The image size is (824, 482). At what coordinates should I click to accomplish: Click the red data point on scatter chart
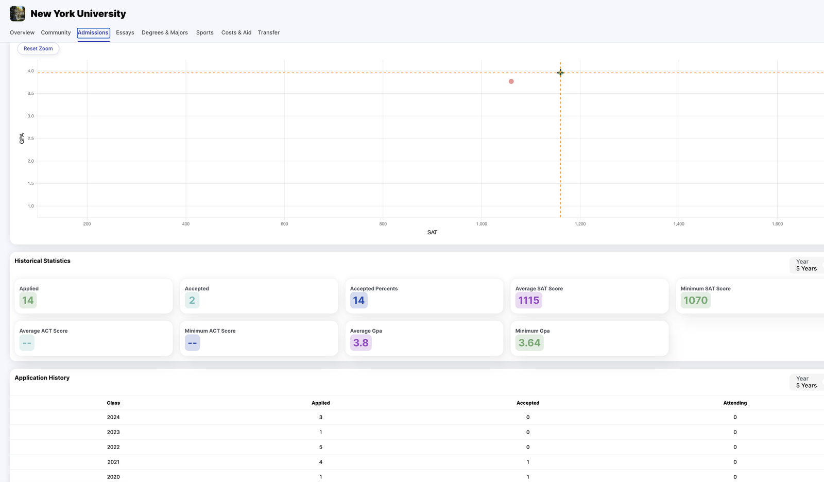click(511, 81)
